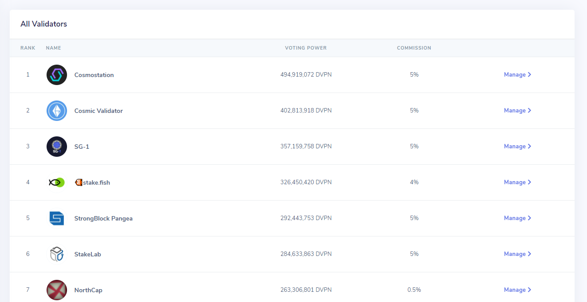The image size is (587, 302).
Task: Sort by the NAME column header
Action: (54, 48)
